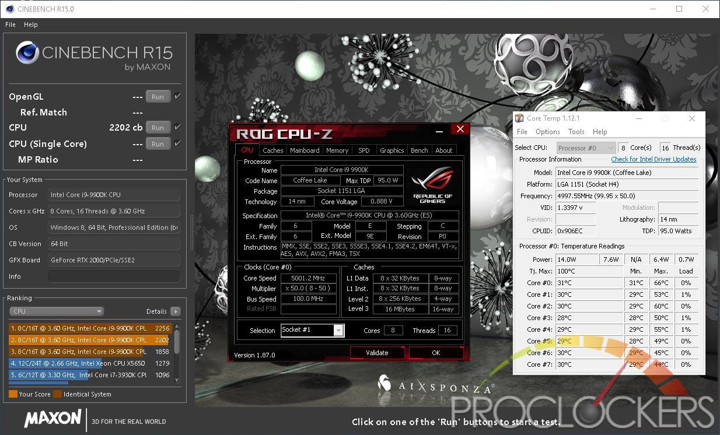Close the Core Temp window
The width and height of the screenshot is (720, 435).
(x=691, y=118)
